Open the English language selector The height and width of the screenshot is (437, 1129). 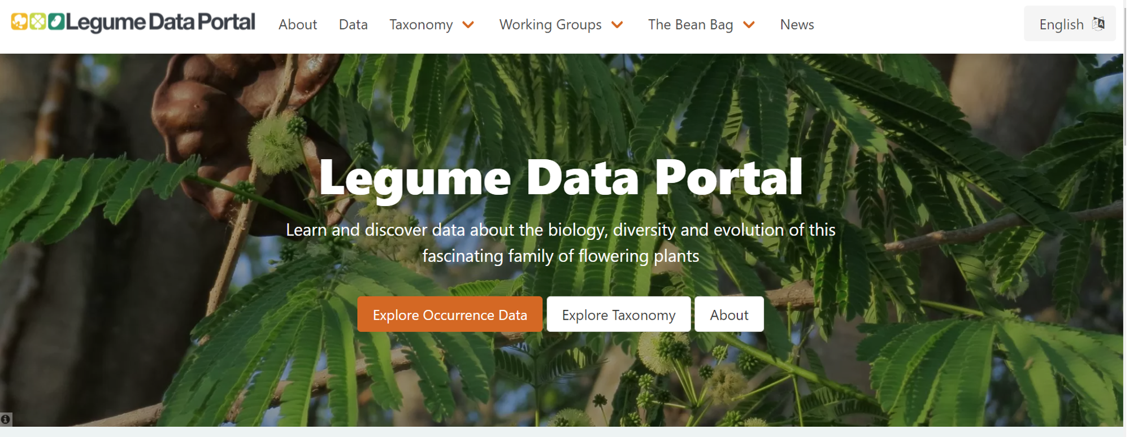(x=1061, y=24)
